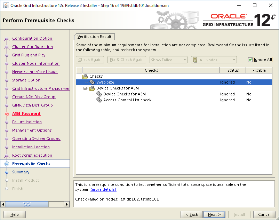
Task: Maximize the installer window
Action: (255, 5)
